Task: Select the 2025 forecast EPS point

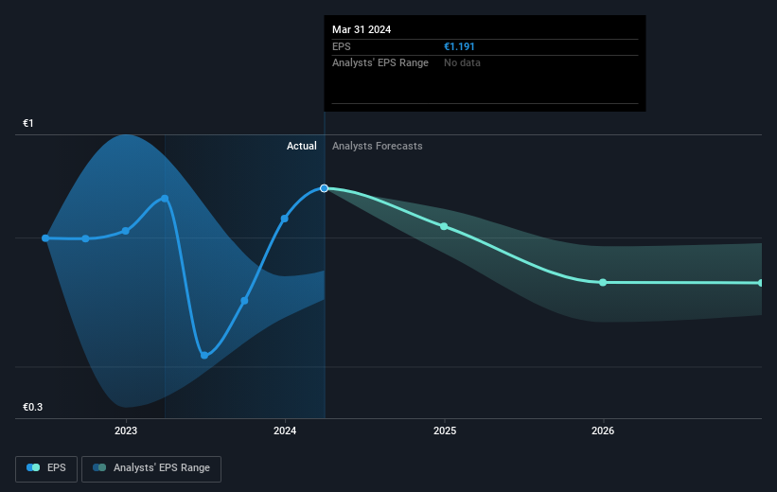Action: click(444, 226)
